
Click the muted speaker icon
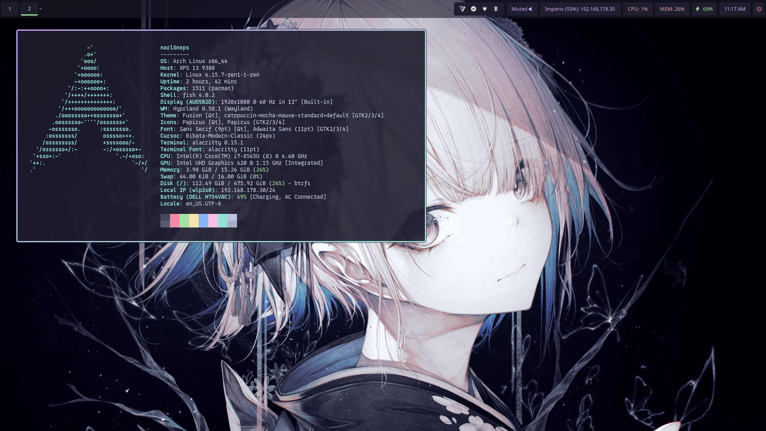pyautogui.click(x=530, y=9)
